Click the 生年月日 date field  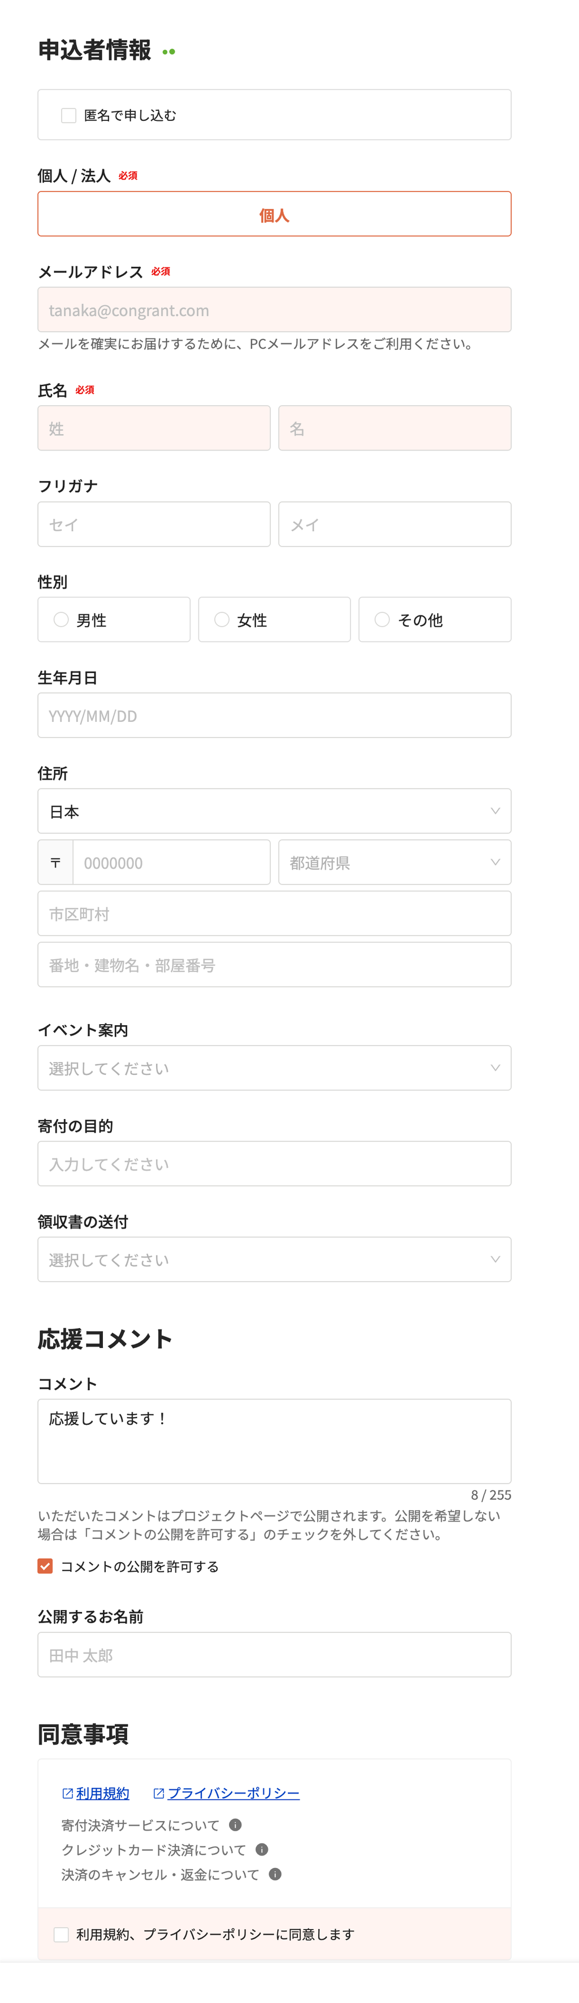click(274, 716)
